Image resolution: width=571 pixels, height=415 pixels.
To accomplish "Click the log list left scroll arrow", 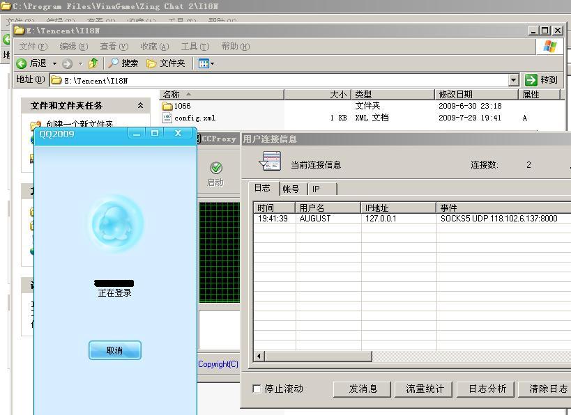I will click(x=259, y=356).
